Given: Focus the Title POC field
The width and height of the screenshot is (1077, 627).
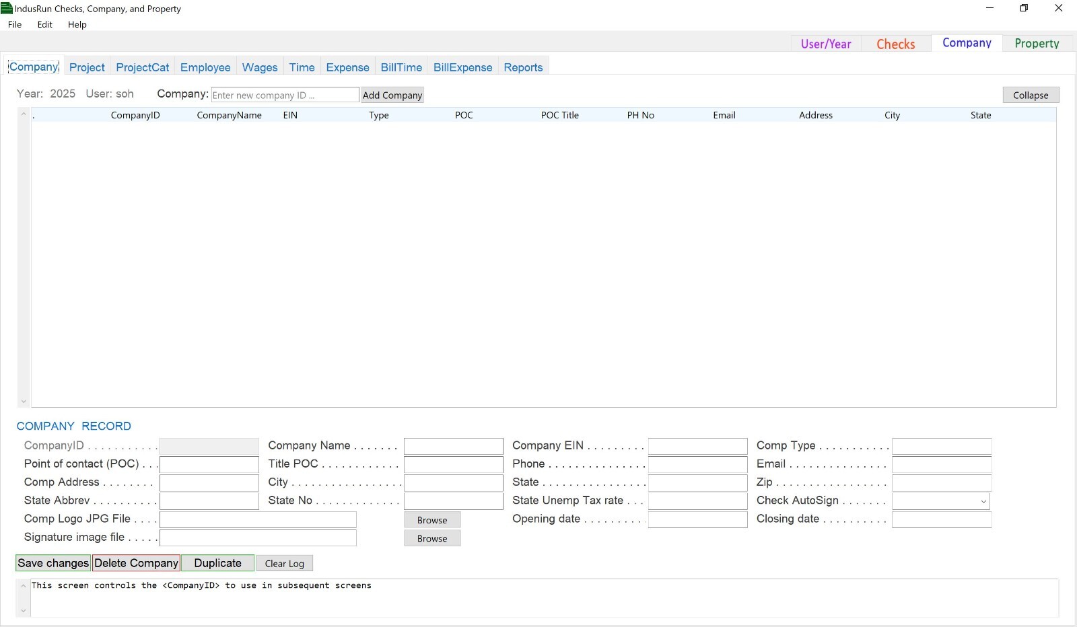Looking at the screenshot, I should coord(454,464).
